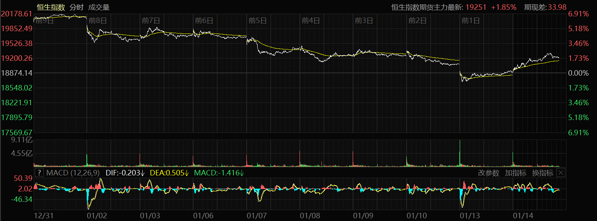Click the 20178.61 price axis label

[x=16, y=14]
